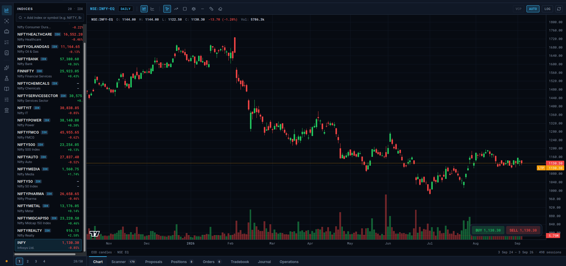Switch to candlestick chart type
Viewport: 566px width, 266px height.
(144, 9)
